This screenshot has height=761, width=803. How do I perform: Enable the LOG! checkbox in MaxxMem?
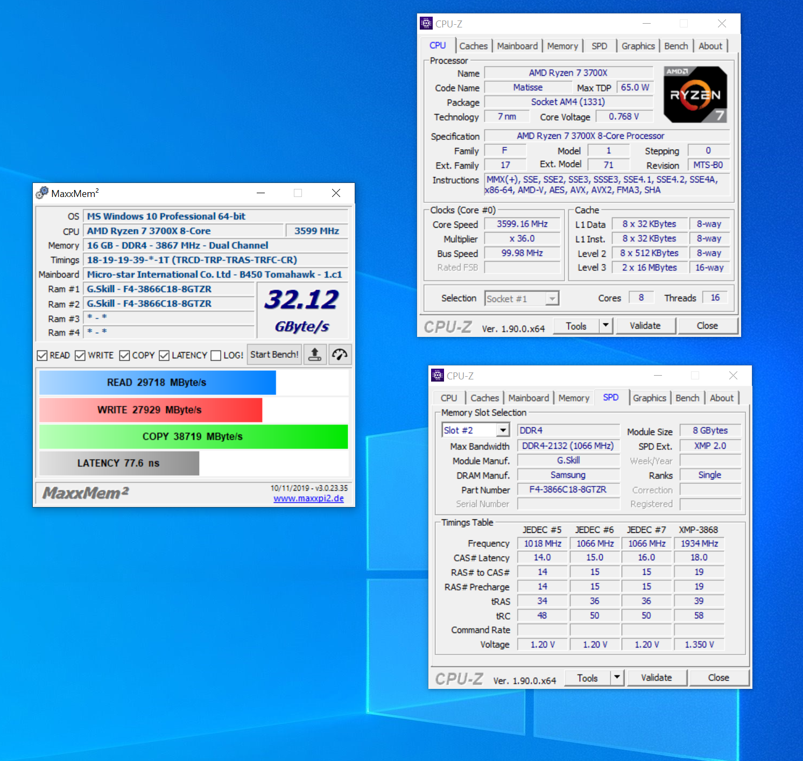coord(216,356)
